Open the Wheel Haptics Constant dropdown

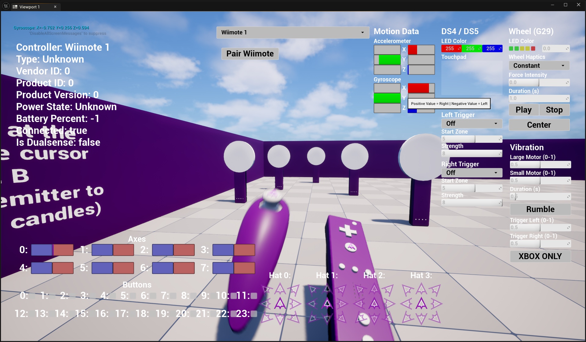pyautogui.click(x=539, y=66)
